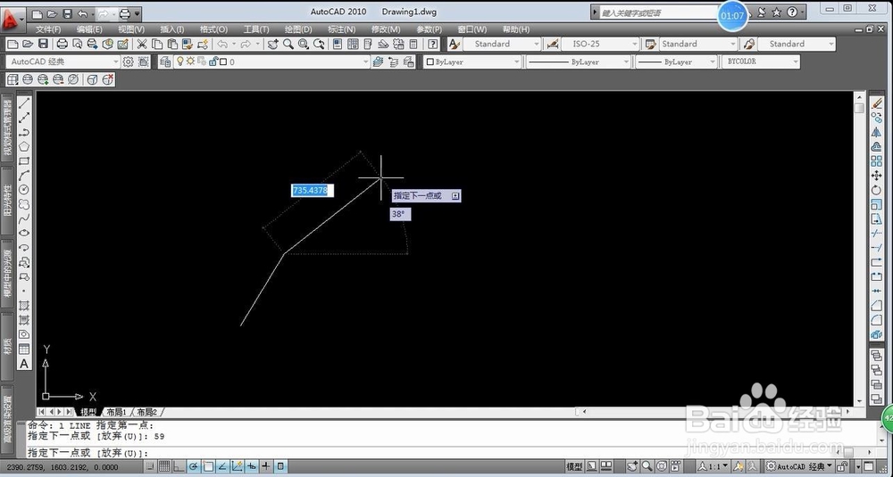Open the AutoCAD 经典 workspace dropdown

point(63,62)
